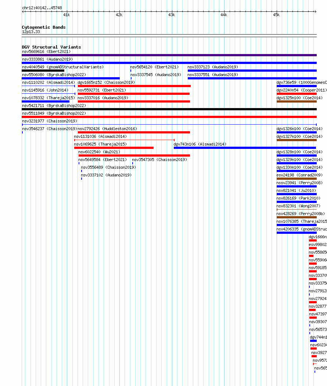The image size is (327, 386).
Task: Click the nsv5669616 (Ebert2021) variant label
Action: tap(46, 51)
